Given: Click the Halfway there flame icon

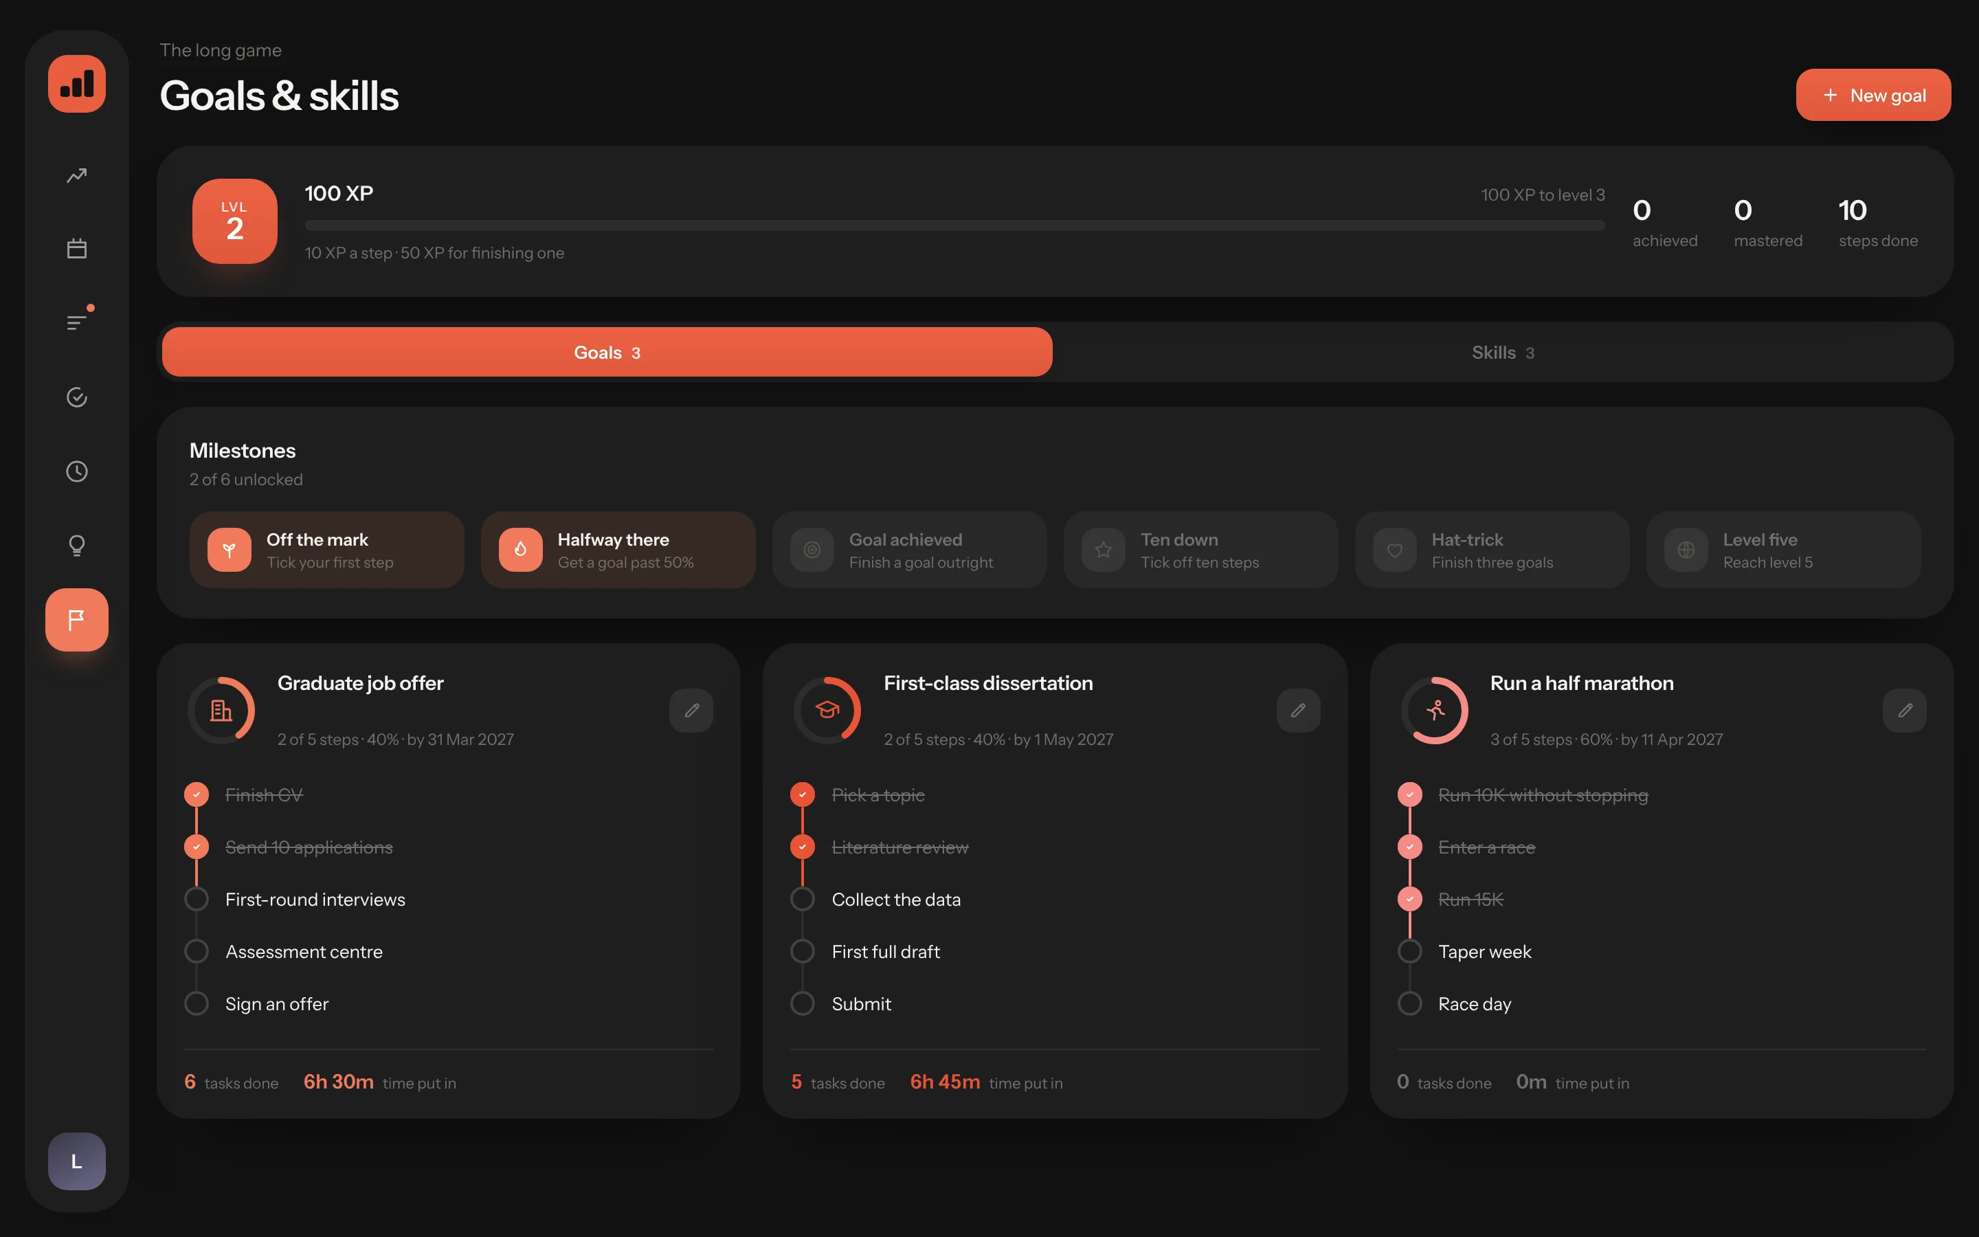Looking at the screenshot, I should [x=521, y=550].
